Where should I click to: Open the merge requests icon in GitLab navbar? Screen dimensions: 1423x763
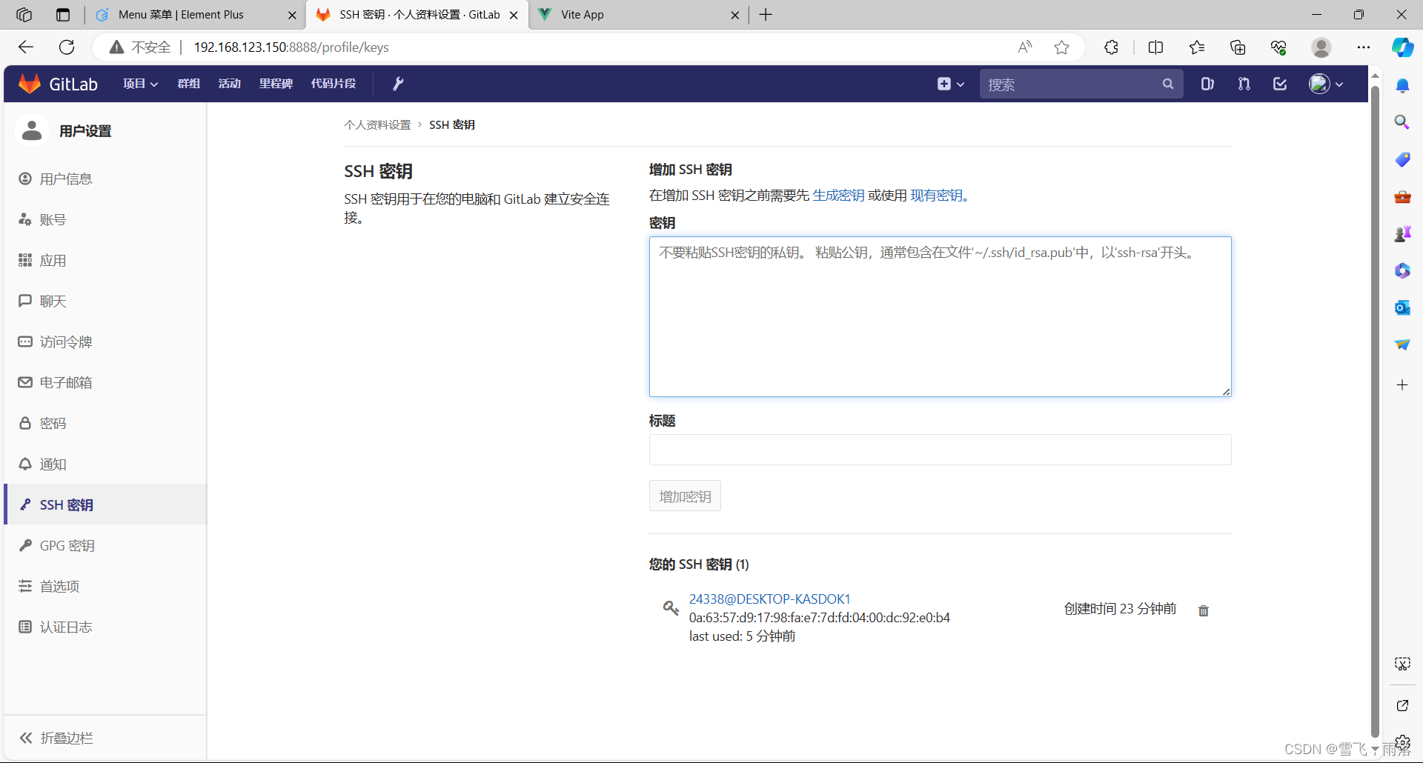click(1244, 84)
